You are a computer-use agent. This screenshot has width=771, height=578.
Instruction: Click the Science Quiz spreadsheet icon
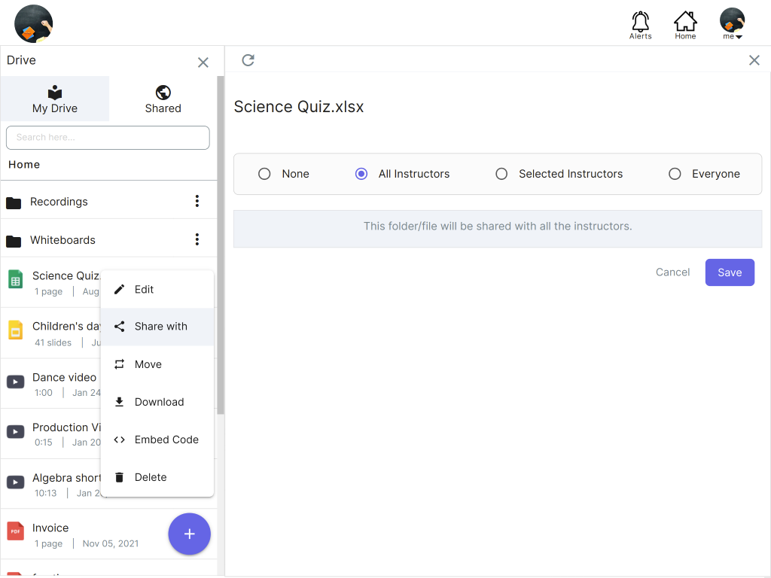(15, 279)
